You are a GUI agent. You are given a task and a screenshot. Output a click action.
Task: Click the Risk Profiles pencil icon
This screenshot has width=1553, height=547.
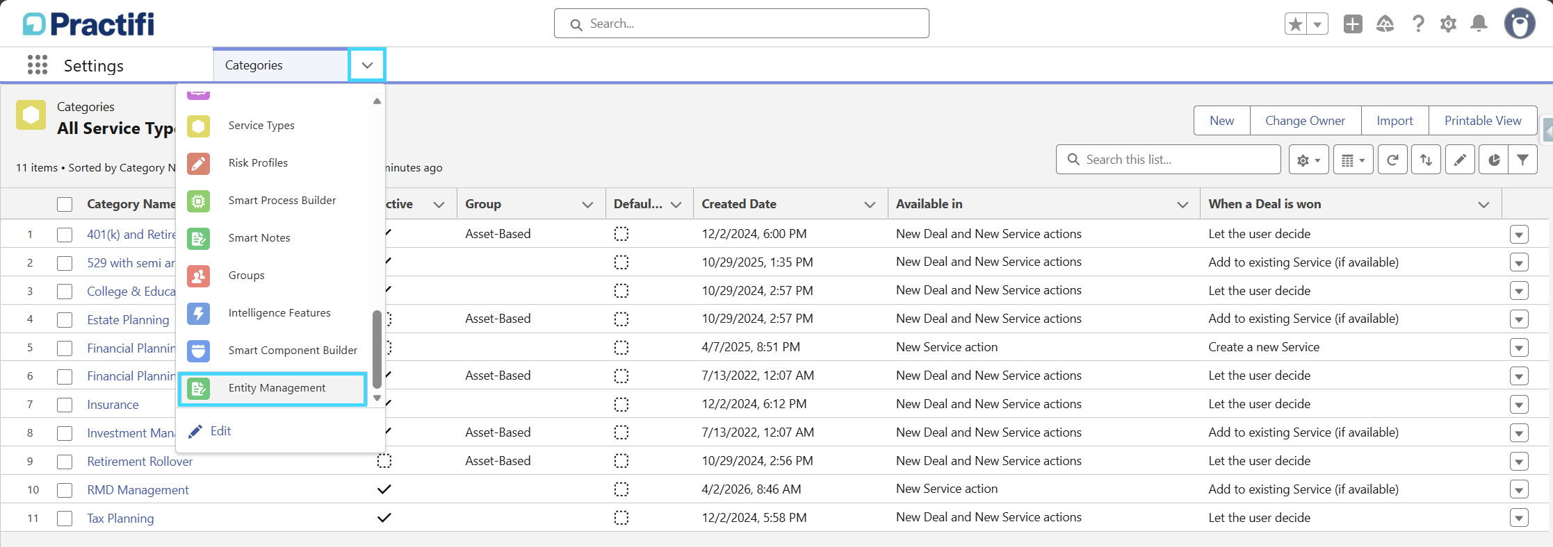[198, 163]
